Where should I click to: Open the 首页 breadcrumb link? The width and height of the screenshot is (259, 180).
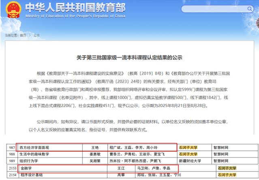click(23, 35)
